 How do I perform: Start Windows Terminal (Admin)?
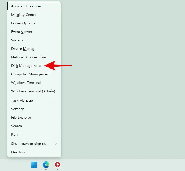[33, 91]
